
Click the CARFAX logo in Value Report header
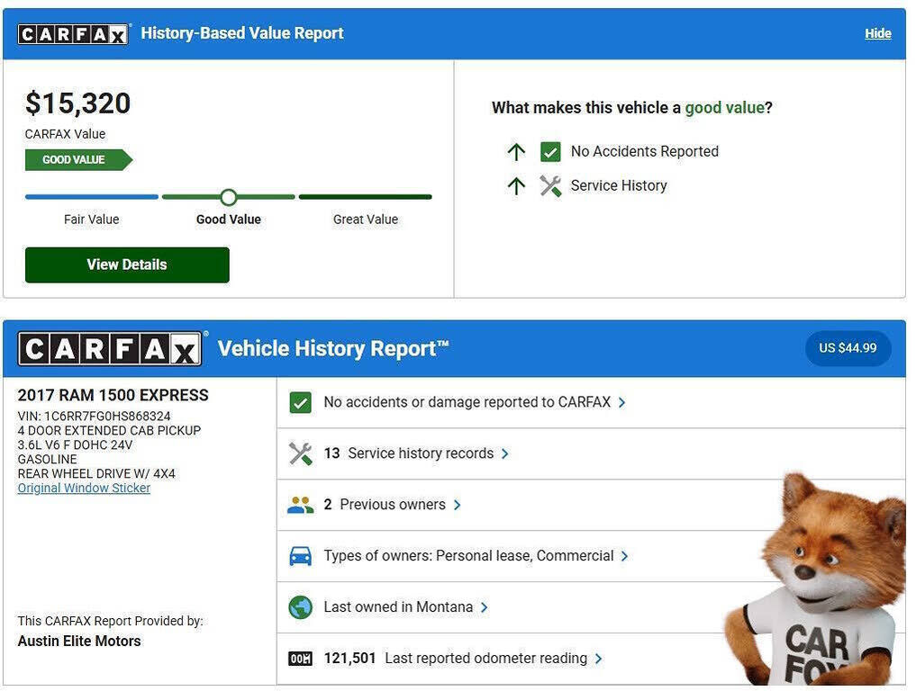pyautogui.click(x=73, y=34)
